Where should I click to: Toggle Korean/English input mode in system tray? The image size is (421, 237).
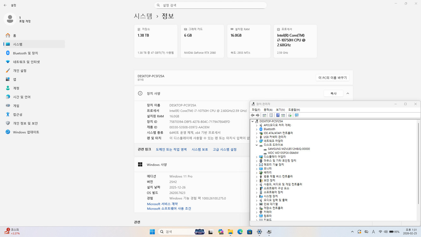pyautogui.click(x=374, y=232)
